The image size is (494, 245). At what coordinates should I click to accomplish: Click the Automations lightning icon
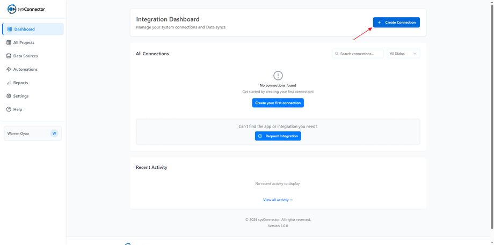coord(9,69)
